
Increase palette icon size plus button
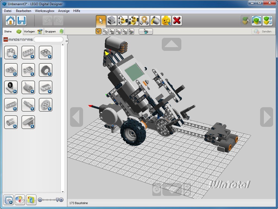(x=61, y=200)
